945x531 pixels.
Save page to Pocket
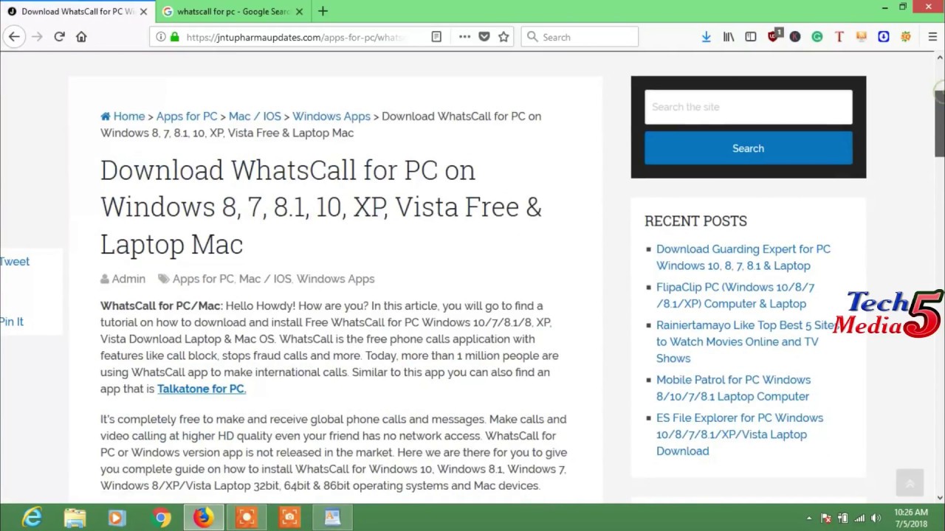[484, 37]
